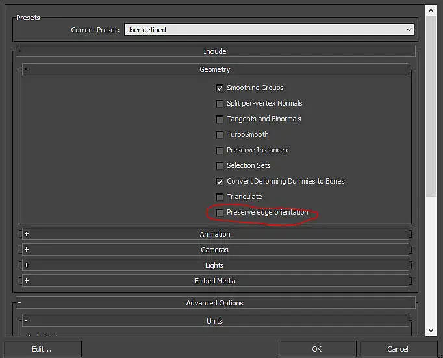Check Preserve edge orientation

click(220, 213)
